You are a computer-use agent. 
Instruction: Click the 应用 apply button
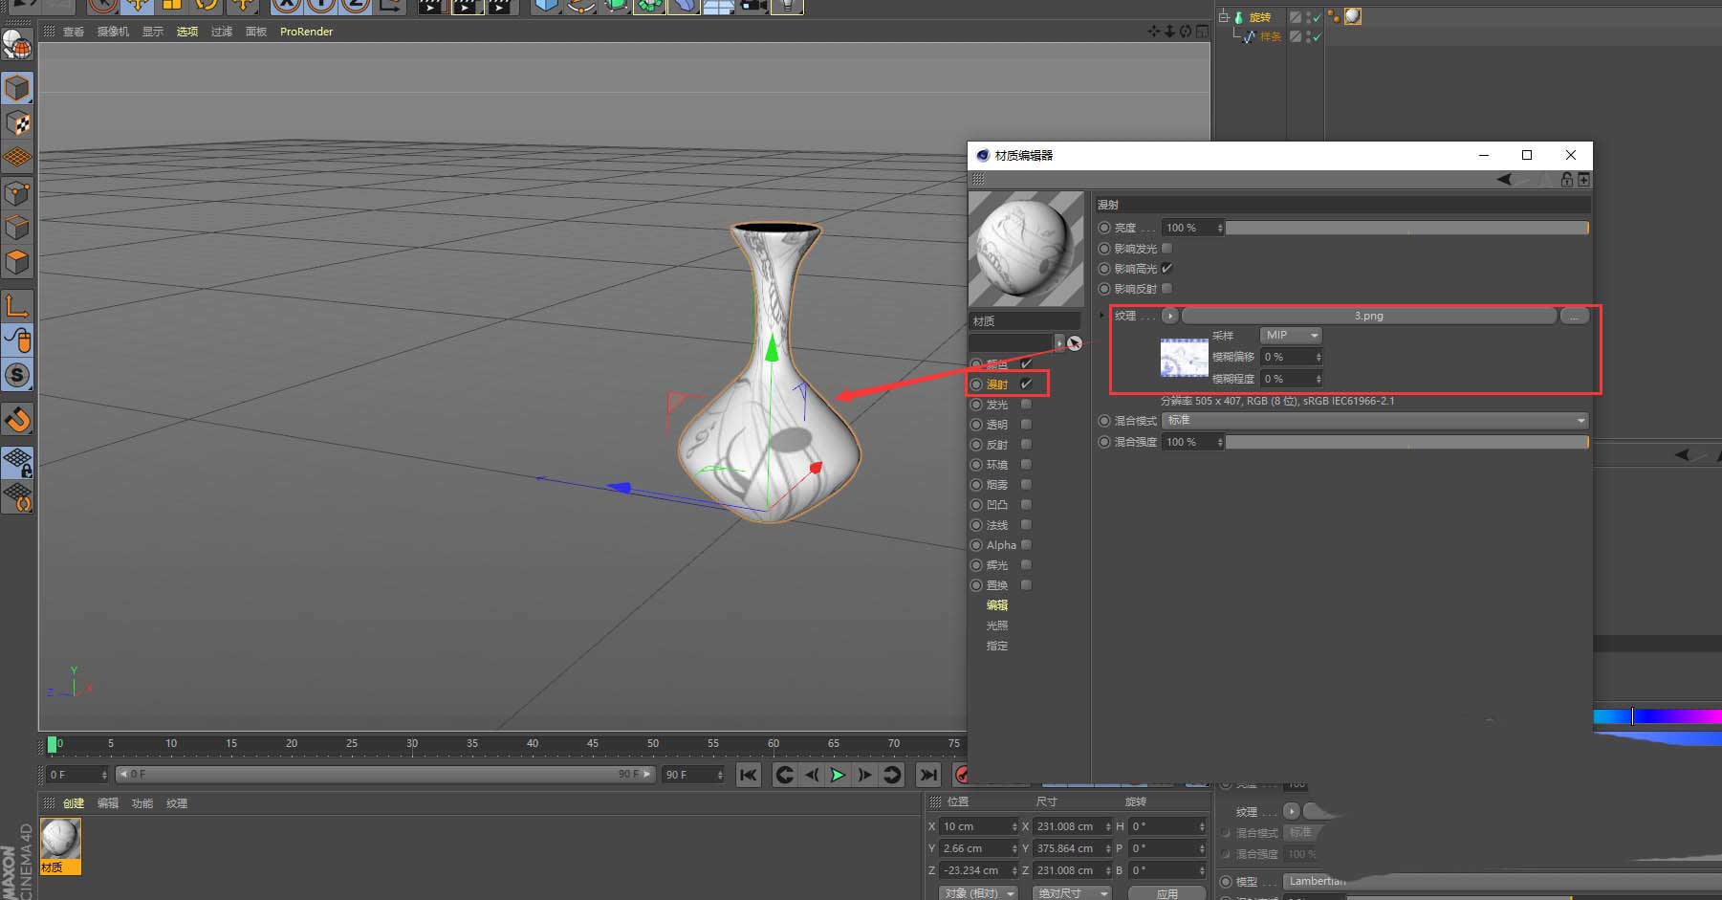pyautogui.click(x=1166, y=893)
